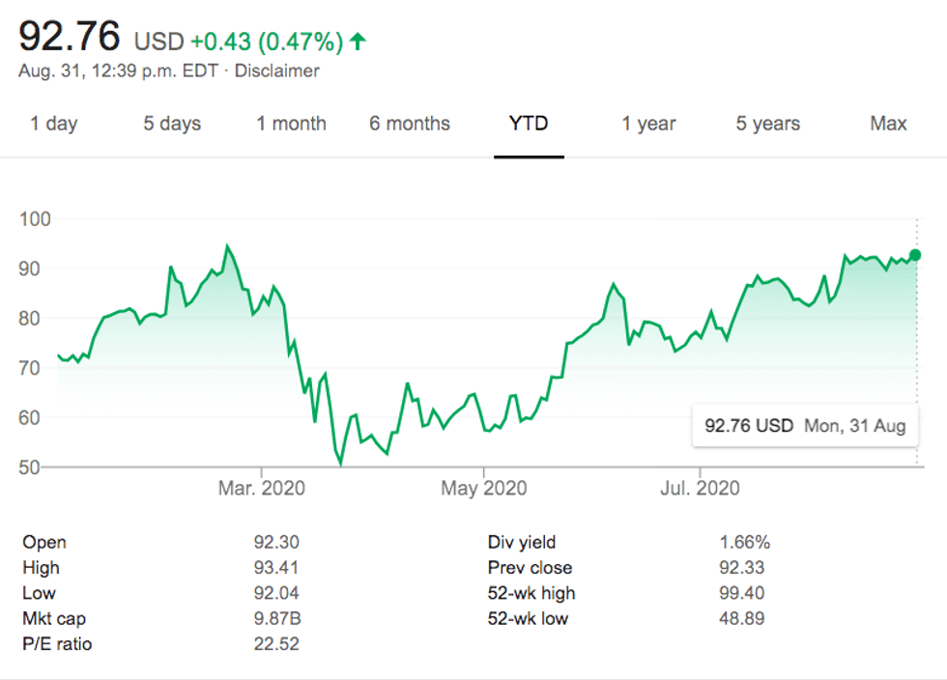Image resolution: width=947 pixels, height=680 pixels.
Task: Click the Mar. 2020 axis label
Action: click(261, 488)
